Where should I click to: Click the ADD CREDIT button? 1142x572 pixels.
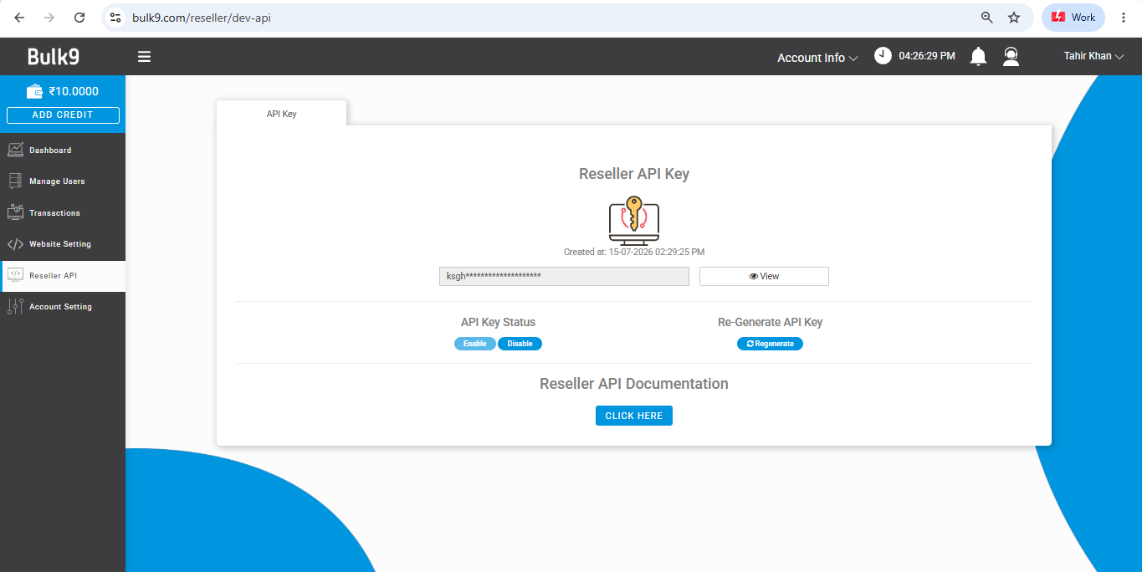tap(63, 115)
